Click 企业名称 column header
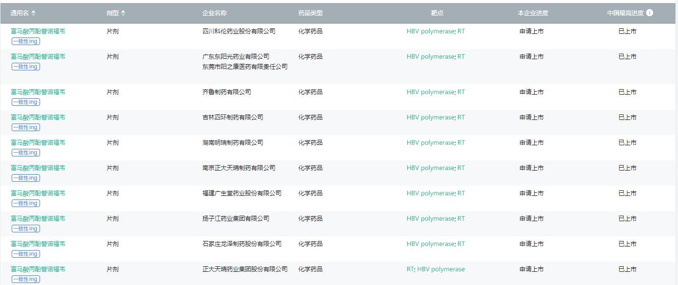The image size is (678, 285). pyautogui.click(x=214, y=13)
